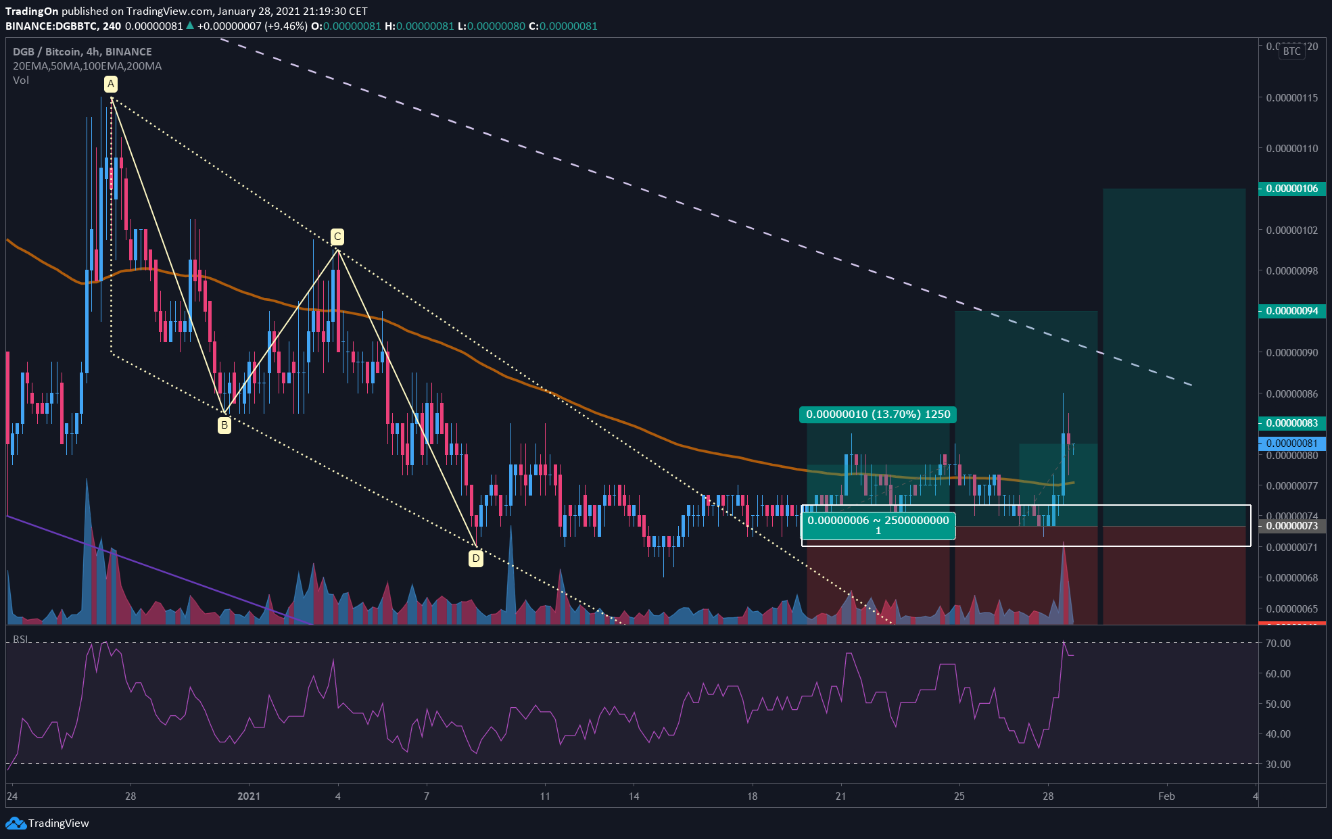Click the 40.00 RSI level label
1332x839 pixels.
(1278, 734)
